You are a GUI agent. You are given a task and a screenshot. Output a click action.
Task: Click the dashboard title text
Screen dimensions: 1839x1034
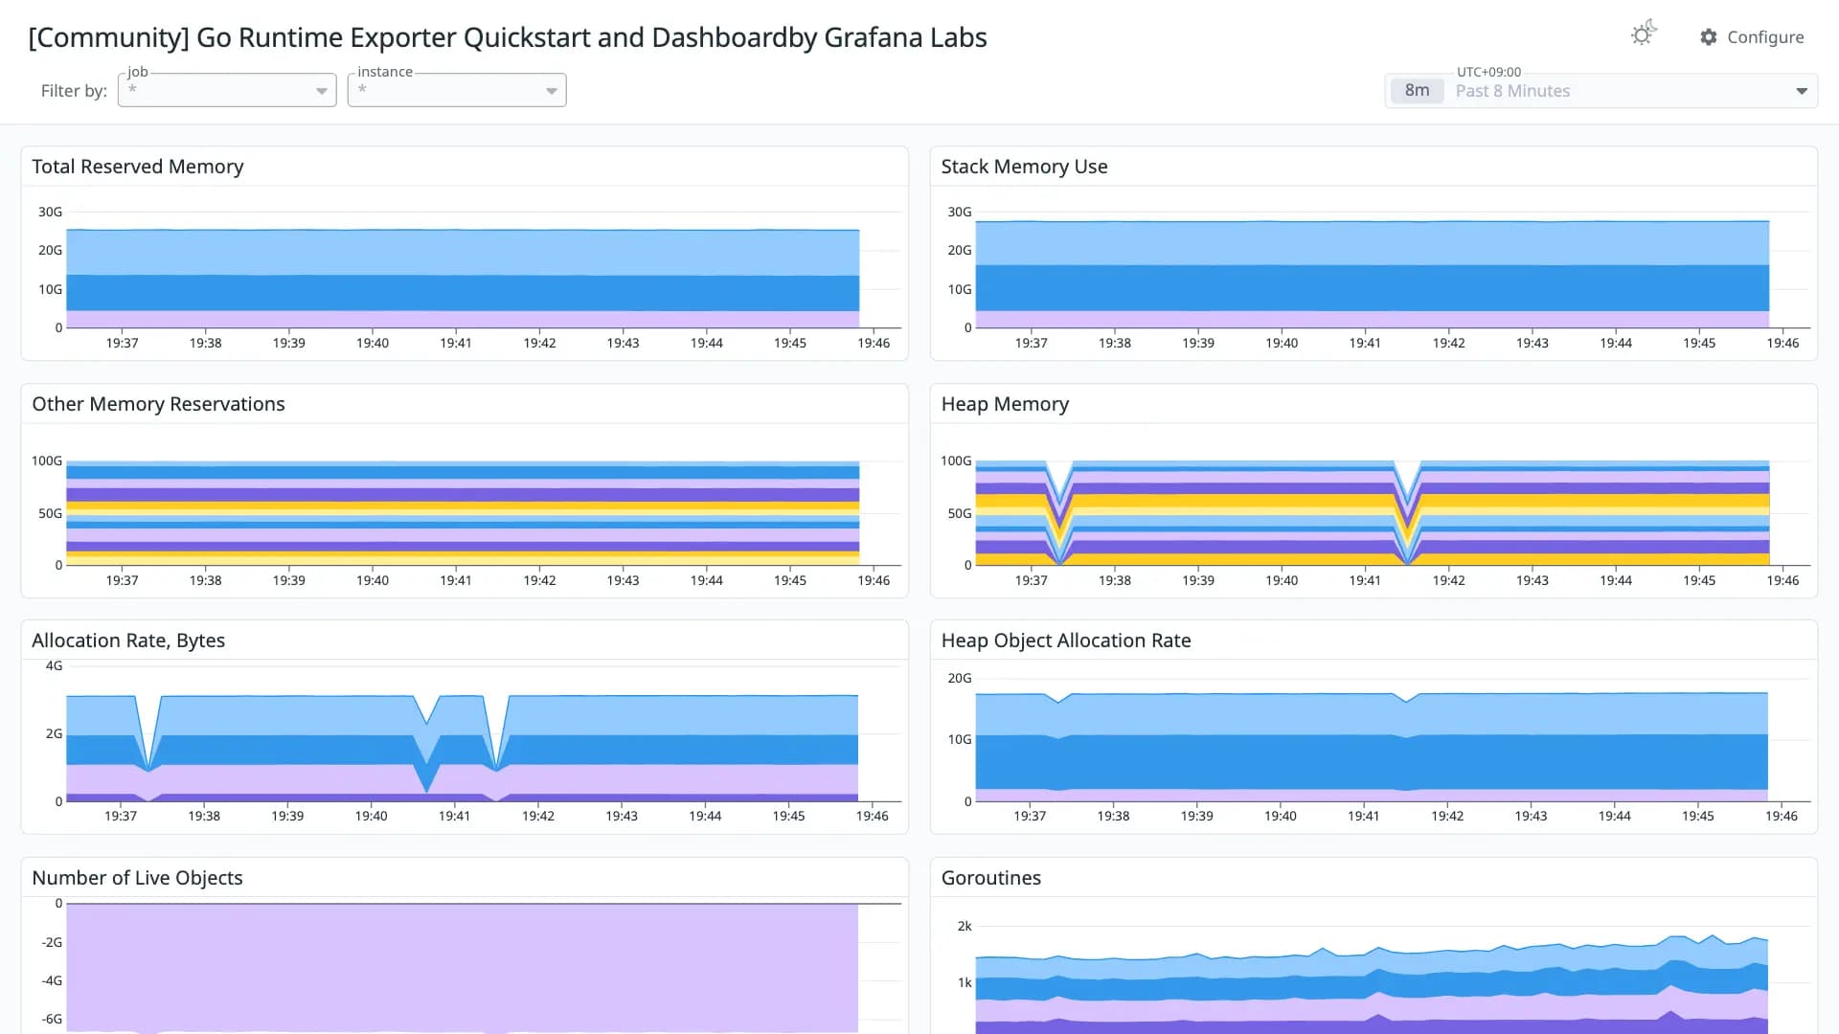pyautogui.click(x=508, y=37)
